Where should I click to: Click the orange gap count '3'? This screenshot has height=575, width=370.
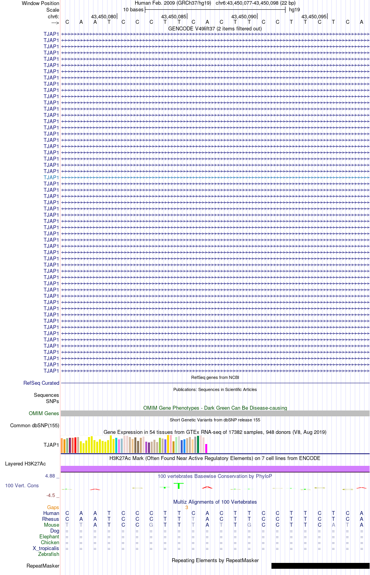[x=187, y=507]
